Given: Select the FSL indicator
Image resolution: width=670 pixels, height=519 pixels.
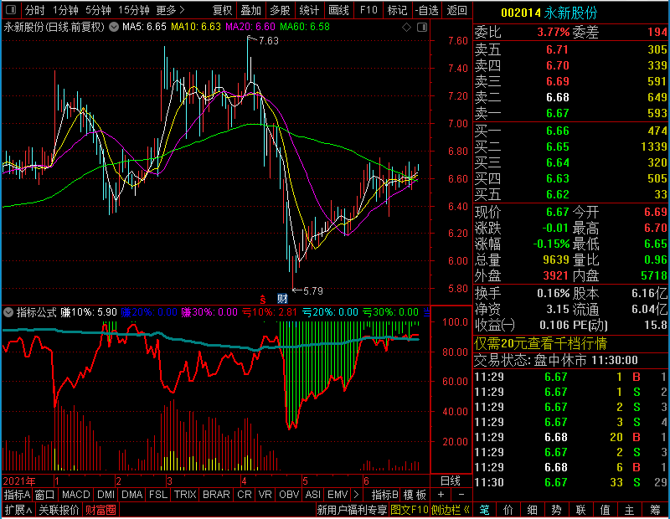Looking at the screenshot, I should 158,495.
